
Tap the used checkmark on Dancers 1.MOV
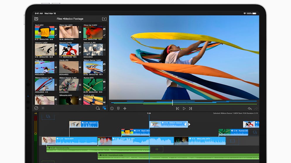[x=56, y=50]
